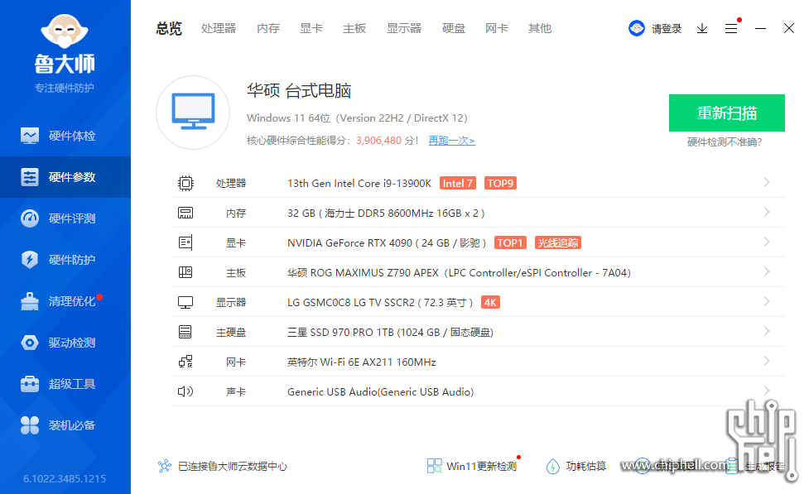Open 超级工具 toolbox section
Image resolution: width=809 pixels, height=494 pixels.
[65, 384]
